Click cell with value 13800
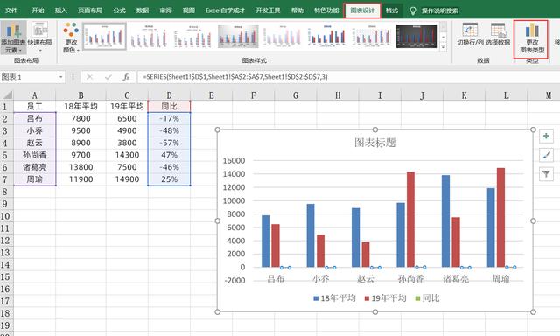The height and width of the screenshot is (336, 560). point(80,167)
